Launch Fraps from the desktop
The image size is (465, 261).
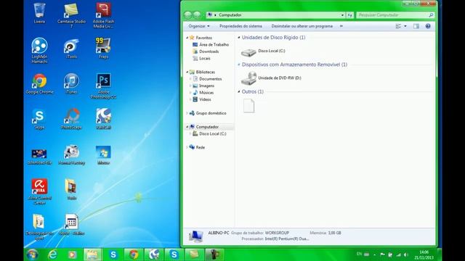click(x=103, y=48)
